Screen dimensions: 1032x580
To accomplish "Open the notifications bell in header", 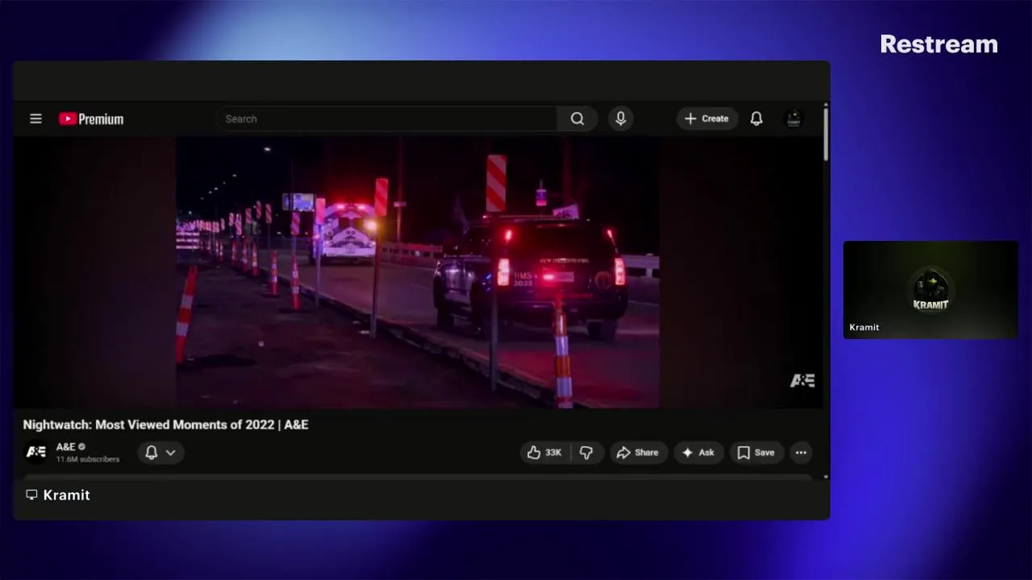I will point(756,118).
